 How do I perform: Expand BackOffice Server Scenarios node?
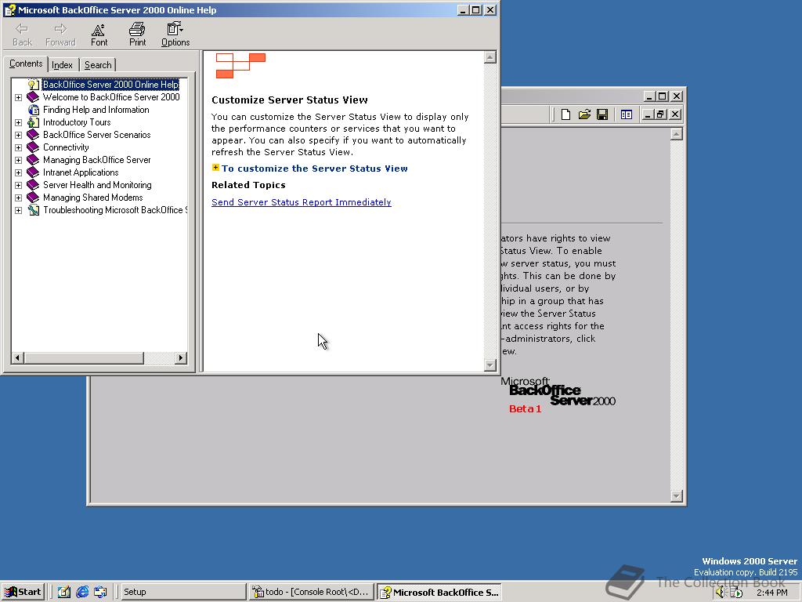[19, 135]
